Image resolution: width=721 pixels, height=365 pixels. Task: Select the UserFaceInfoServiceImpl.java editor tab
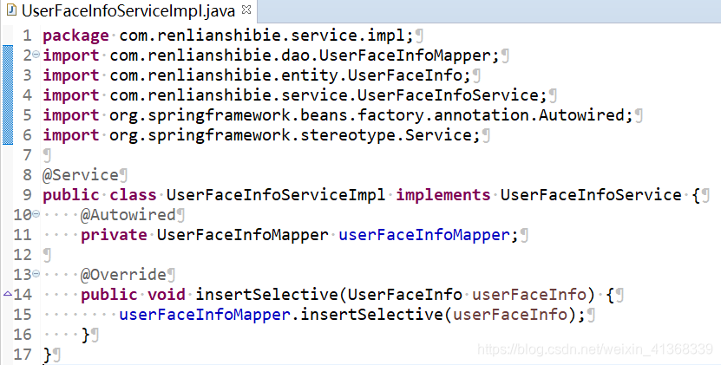(128, 10)
